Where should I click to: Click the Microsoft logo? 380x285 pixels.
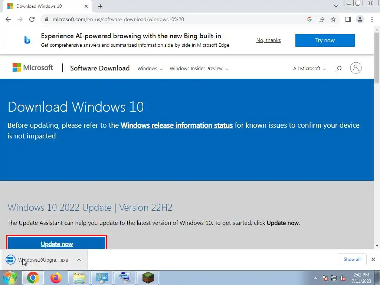tap(33, 68)
